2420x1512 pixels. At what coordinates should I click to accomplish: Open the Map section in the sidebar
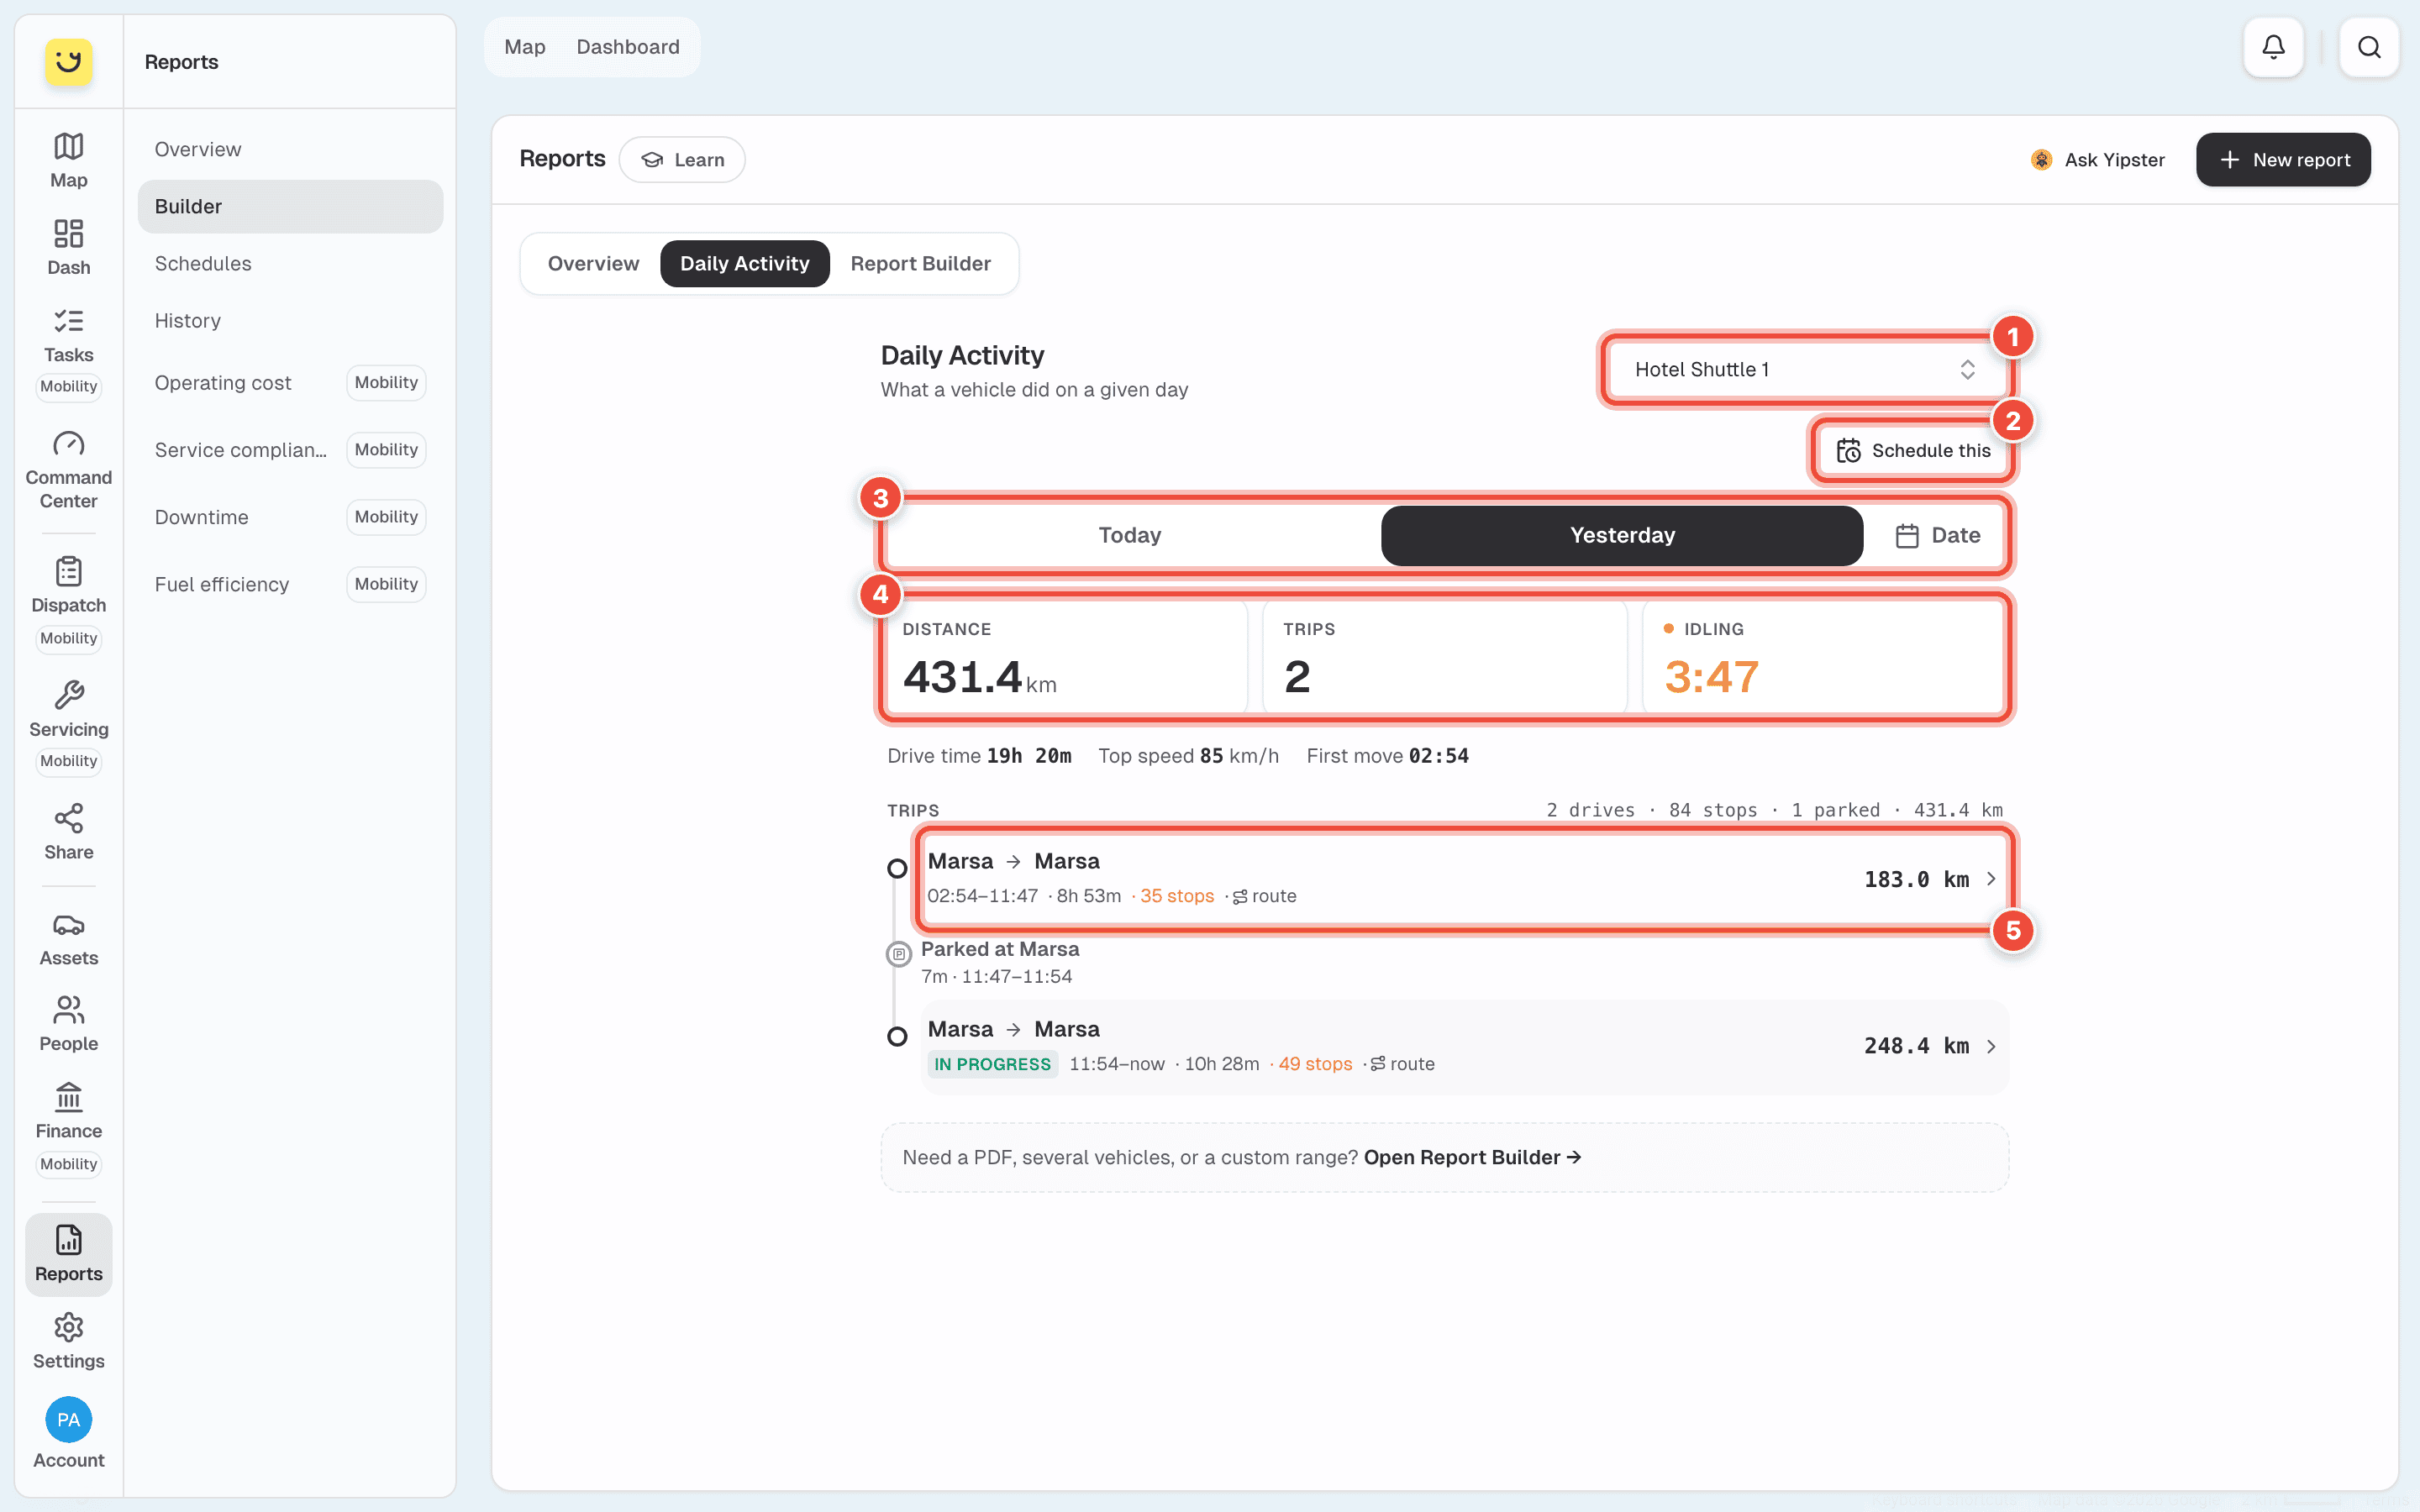click(x=68, y=160)
